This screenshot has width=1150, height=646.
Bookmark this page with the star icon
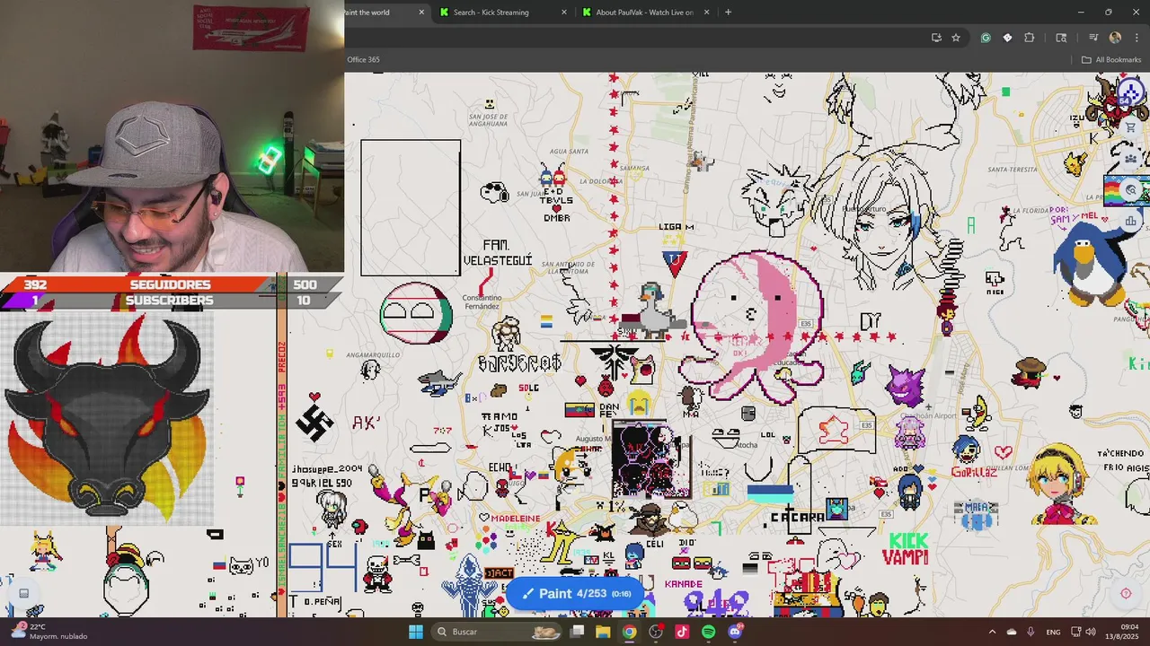tap(956, 38)
